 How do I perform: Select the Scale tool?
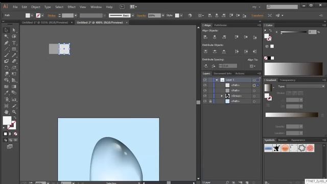tap(14, 67)
